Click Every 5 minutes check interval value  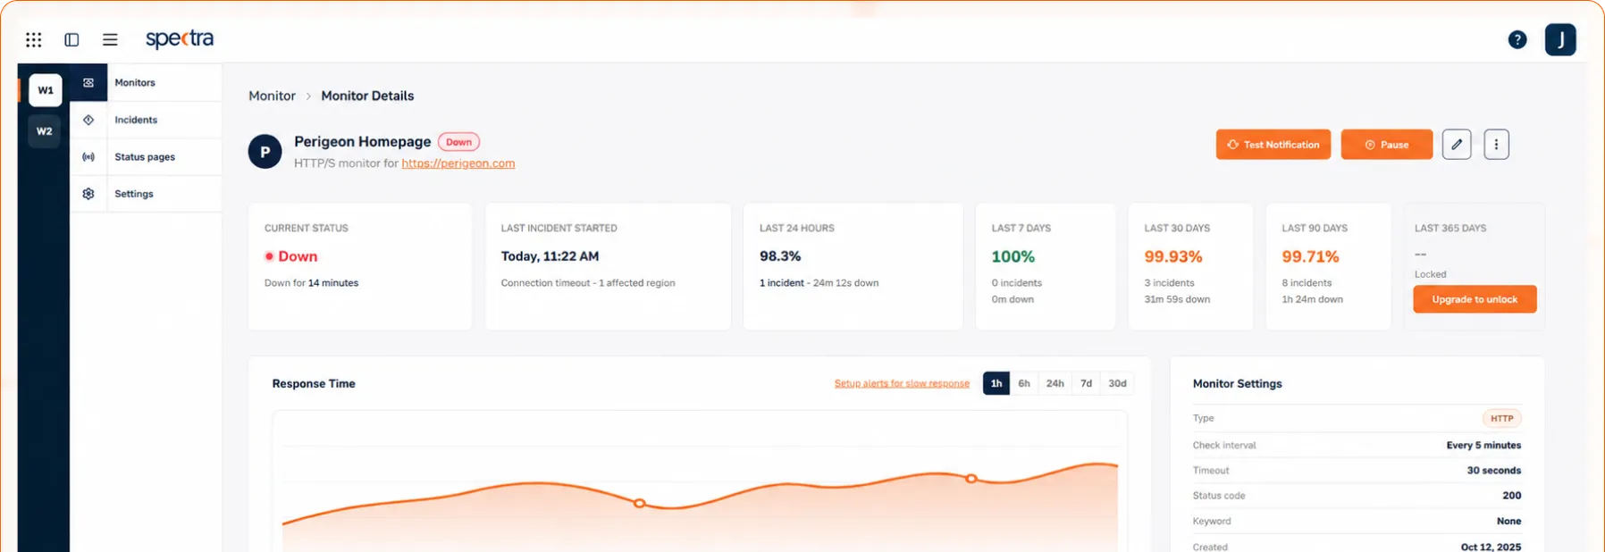click(1483, 445)
